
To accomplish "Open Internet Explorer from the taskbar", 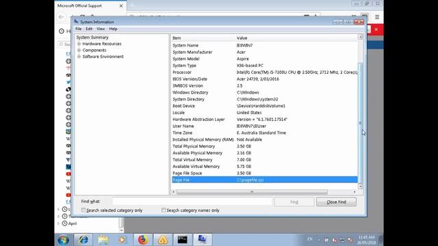I will coord(83,240).
